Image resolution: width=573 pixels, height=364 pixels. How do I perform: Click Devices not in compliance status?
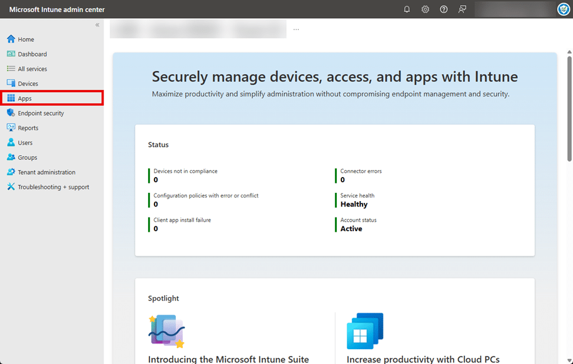[x=185, y=171]
